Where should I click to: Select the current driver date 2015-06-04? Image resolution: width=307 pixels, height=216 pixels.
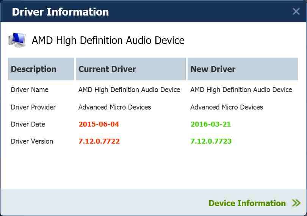(x=99, y=124)
